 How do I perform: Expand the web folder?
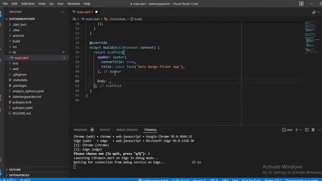tap(16, 69)
